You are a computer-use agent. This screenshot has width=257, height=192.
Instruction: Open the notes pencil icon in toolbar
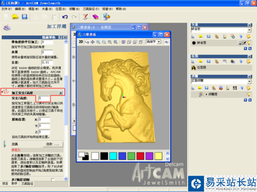[x=85, y=17]
